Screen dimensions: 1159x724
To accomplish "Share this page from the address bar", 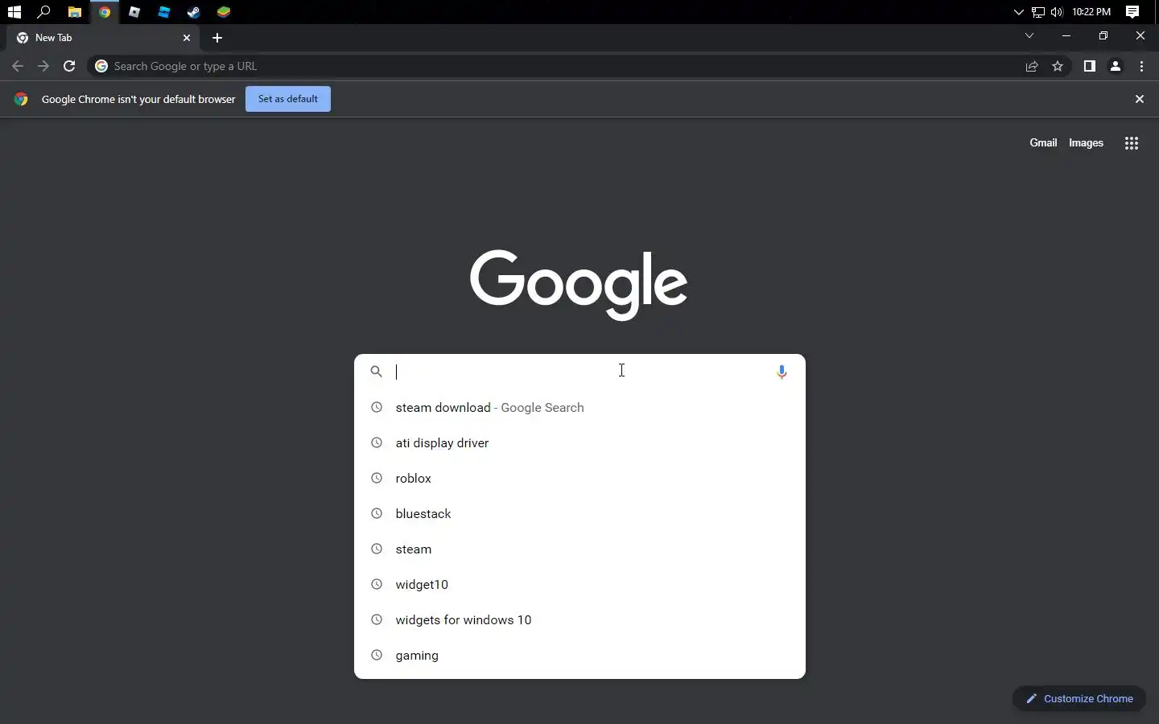I will coord(1032,67).
